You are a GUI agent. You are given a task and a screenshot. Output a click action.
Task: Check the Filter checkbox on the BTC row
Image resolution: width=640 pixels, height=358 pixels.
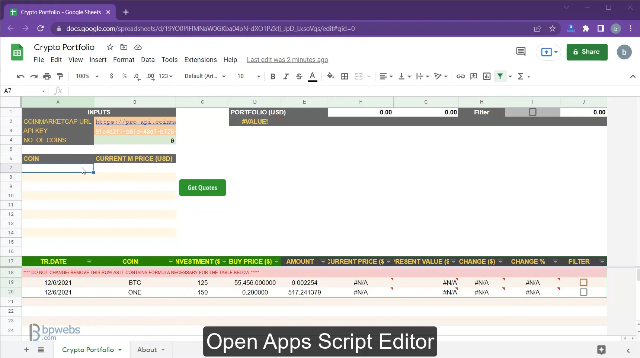point(583,282)
